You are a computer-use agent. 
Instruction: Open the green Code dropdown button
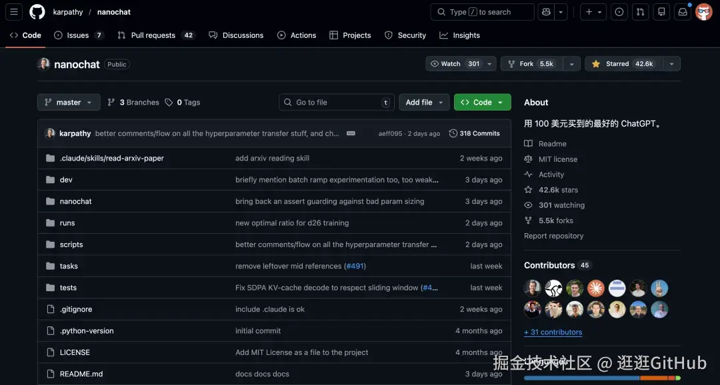482,103
